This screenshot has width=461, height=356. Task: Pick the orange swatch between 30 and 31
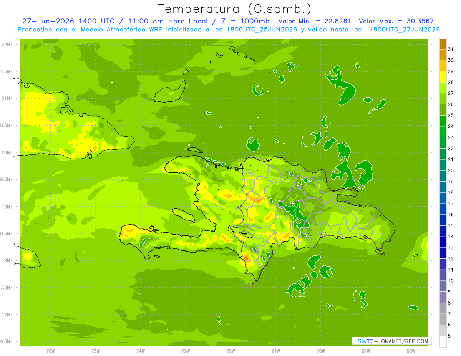click(x=443, y=55)
